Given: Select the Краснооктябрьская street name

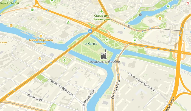Looking at the screenshot, I should (x=61, y=87).
